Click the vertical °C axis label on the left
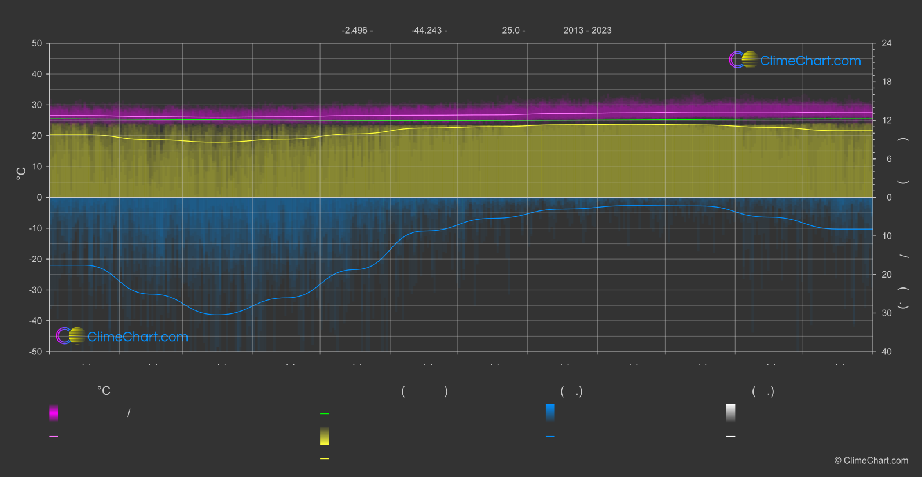The height and width of the screenshot is (477, 922). click(21, 173)
